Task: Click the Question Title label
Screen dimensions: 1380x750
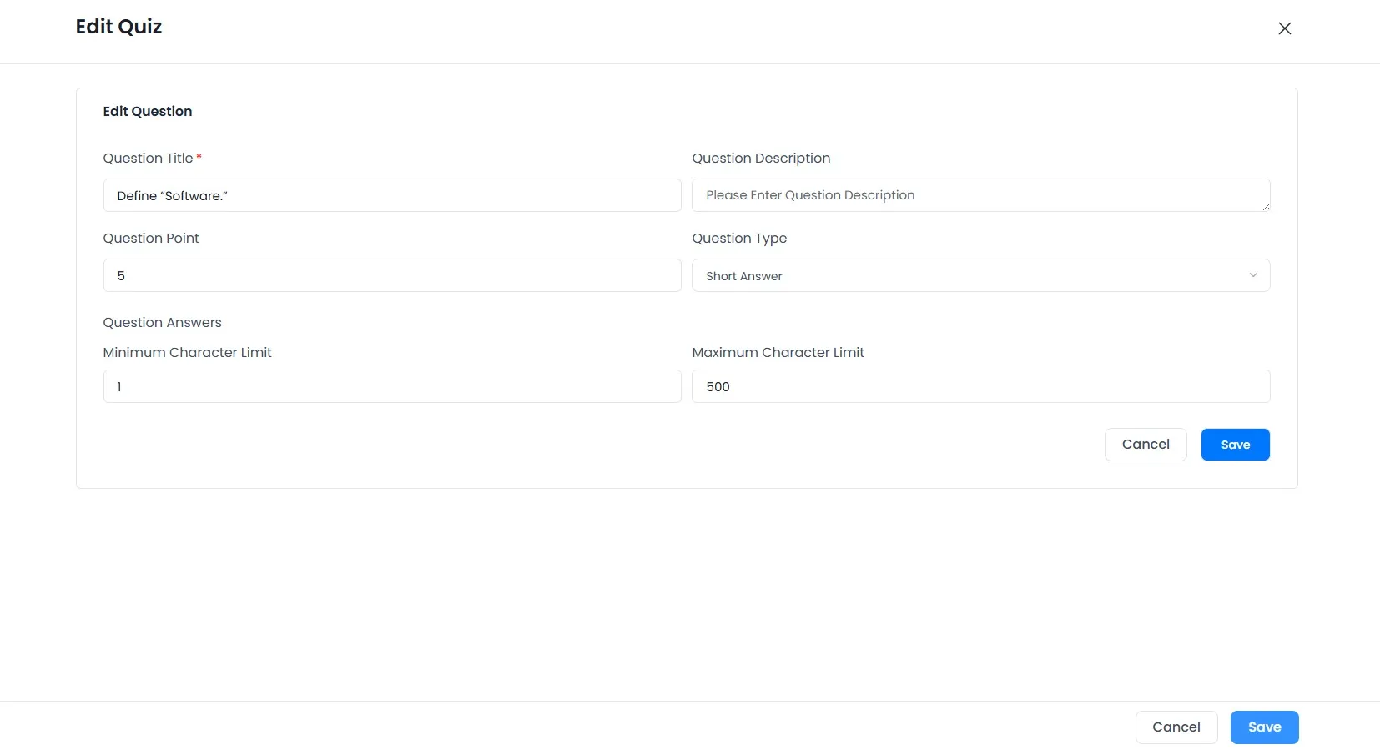Action: pyautogui.click(x=148, y=159)
